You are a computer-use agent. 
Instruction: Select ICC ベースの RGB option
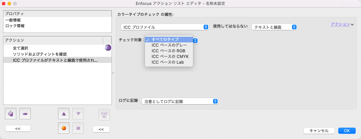(169, 51)
